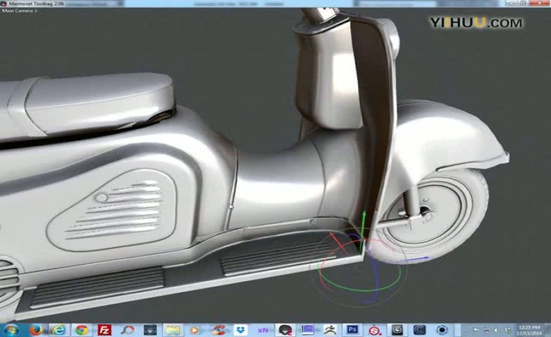551x337 pixels.
Task: Open FileZilla from the taskbar
Action: click(104, 330)
